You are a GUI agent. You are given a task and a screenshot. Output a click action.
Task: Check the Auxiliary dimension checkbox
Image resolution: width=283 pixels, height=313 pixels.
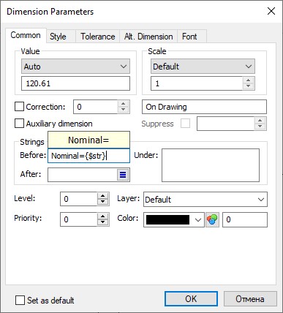pos(19,124)
